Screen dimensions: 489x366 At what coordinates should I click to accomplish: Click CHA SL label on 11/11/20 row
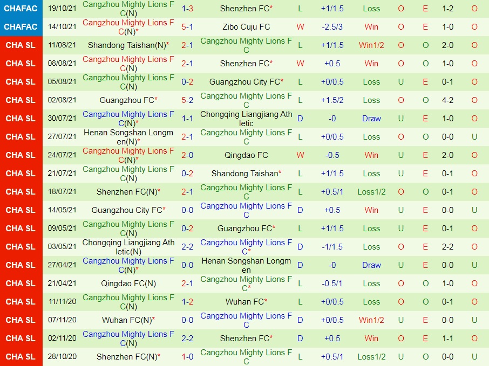21,302
